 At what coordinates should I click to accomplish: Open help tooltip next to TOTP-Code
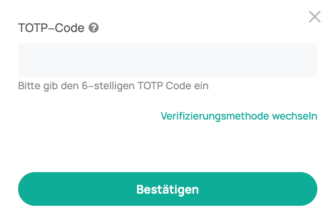94,28
